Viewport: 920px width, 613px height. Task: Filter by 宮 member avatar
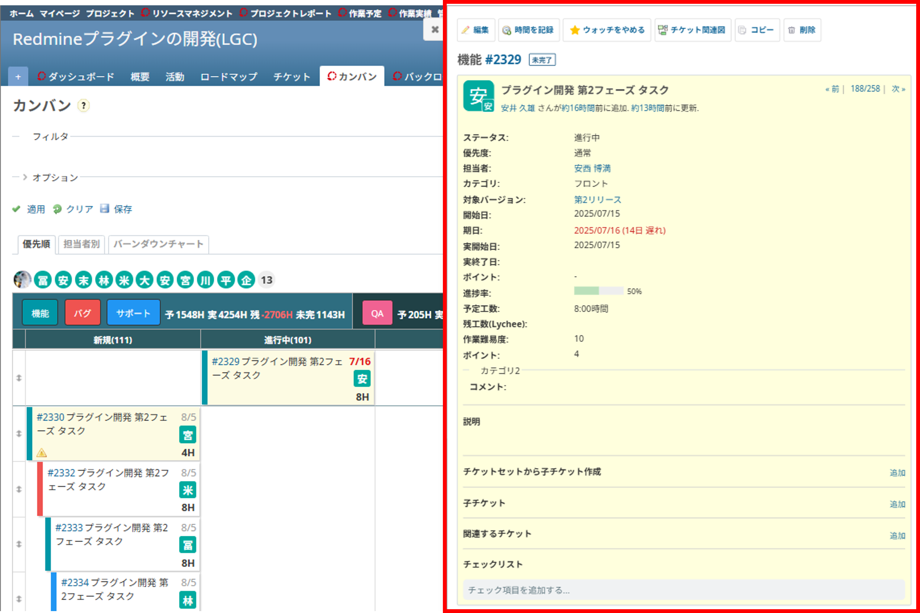tap(185, 280)
